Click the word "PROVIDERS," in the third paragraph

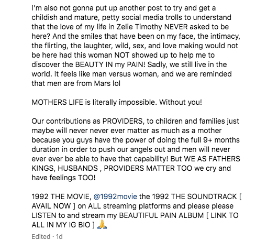tap(124, 121)
